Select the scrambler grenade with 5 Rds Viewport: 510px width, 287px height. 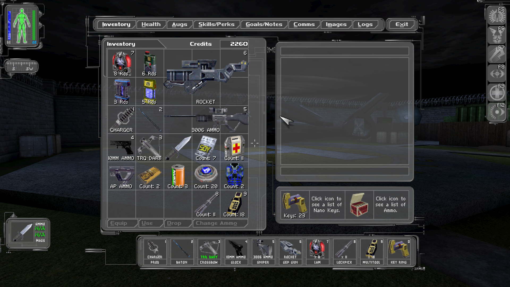click(x=150, y=91)
